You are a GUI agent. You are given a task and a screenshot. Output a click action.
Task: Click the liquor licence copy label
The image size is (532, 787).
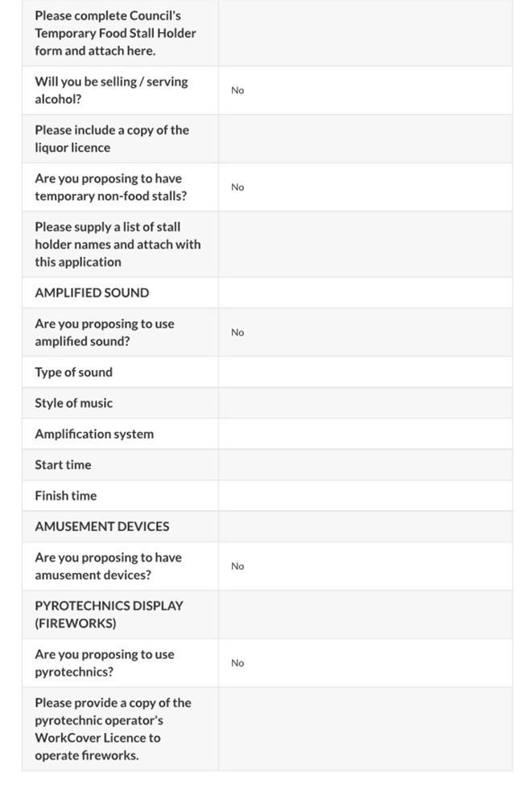tap(112, 138)
